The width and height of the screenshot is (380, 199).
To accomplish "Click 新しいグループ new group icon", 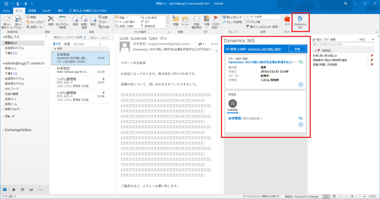I will pyautogui.click(x=225, y=17).
